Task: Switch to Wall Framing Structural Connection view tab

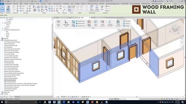Action: click(115, 18)
